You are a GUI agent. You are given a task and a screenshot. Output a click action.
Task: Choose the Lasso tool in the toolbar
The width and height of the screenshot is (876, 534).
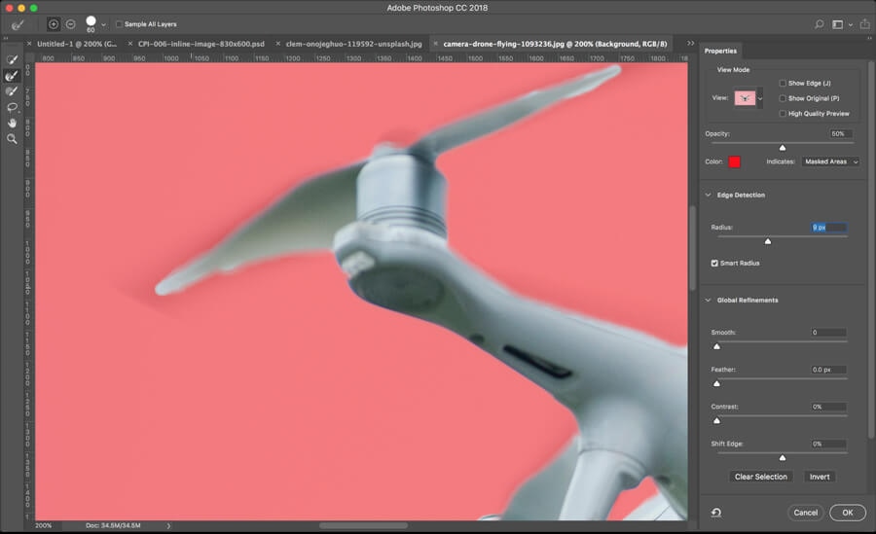point(13,107)
